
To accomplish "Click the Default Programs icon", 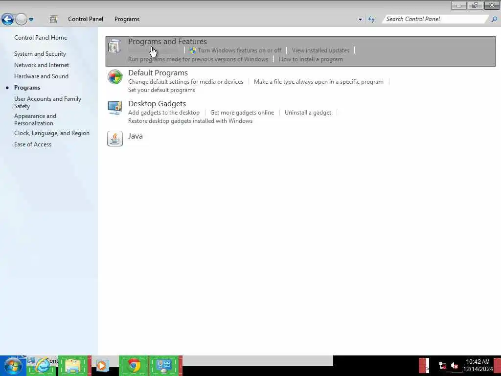I will click(x=114, y=77).
